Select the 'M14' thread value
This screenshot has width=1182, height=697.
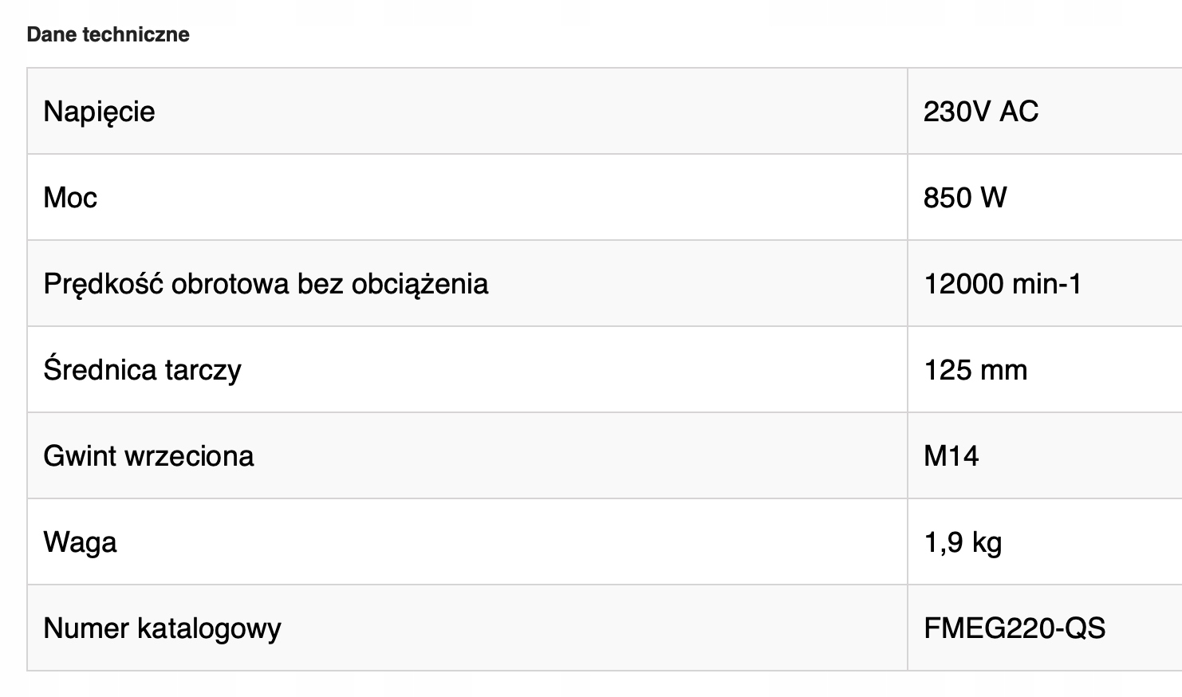pyautogui.click(x=951, y=455)
